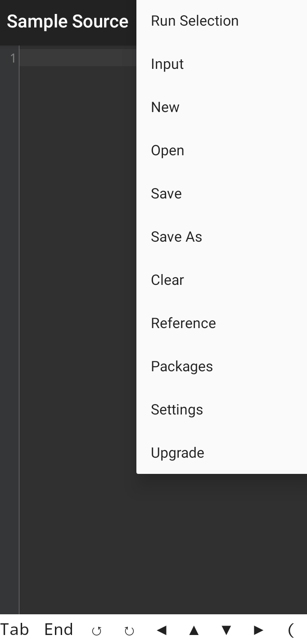The height and width of the screenshot is (644, 307).
Task: Move cursor down with the down arrow key
Action: tap(226, 630)
